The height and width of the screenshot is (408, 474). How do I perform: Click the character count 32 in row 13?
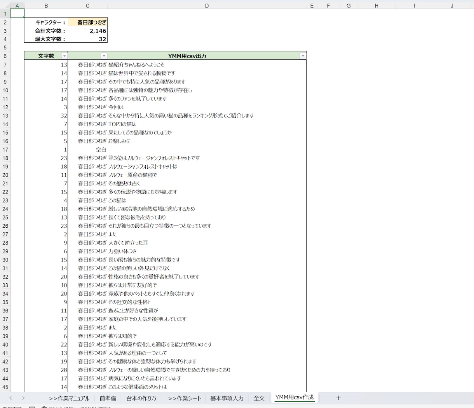tap(64, 116)
